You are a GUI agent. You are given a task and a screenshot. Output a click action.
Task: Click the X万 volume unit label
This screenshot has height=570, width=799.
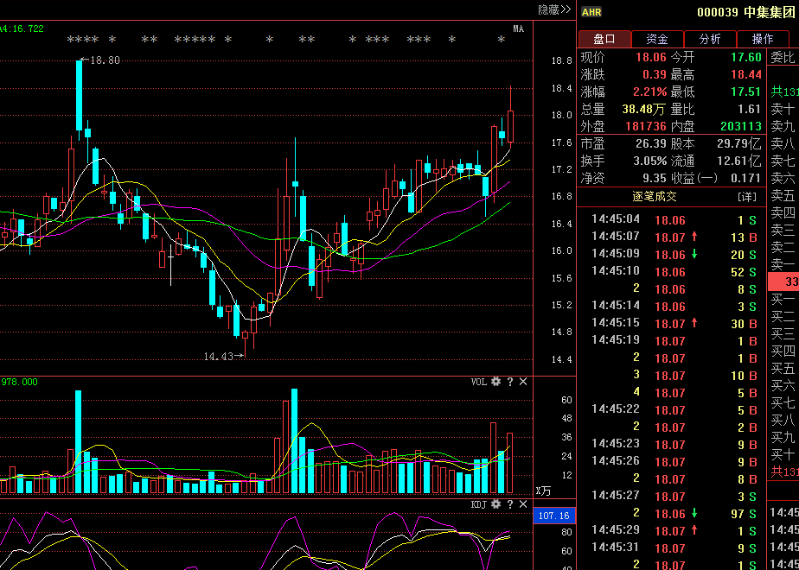pos(543,491)
